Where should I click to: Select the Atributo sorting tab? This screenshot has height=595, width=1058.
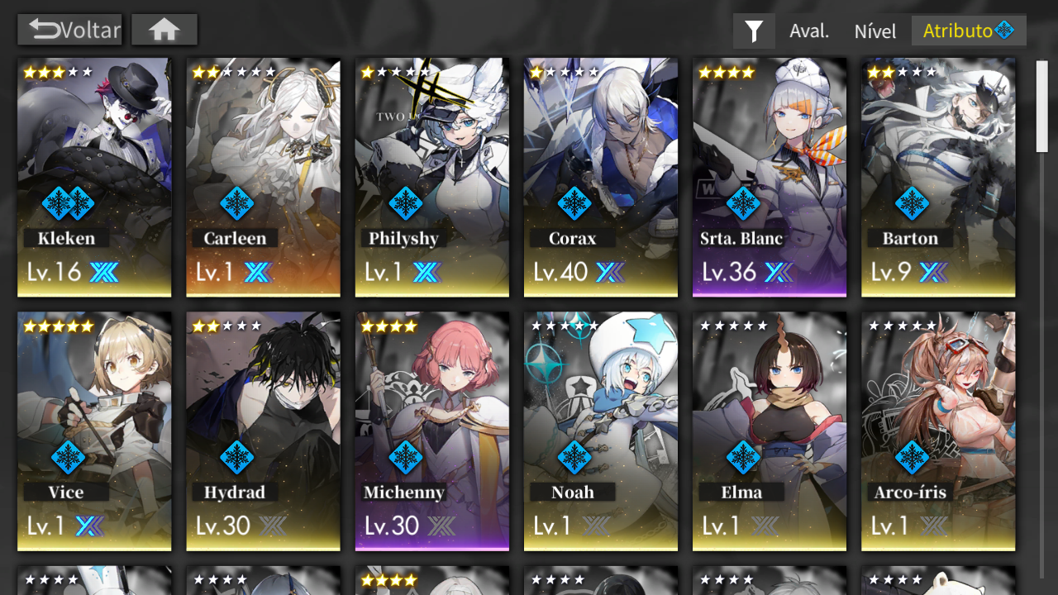[x=969, y=31]
